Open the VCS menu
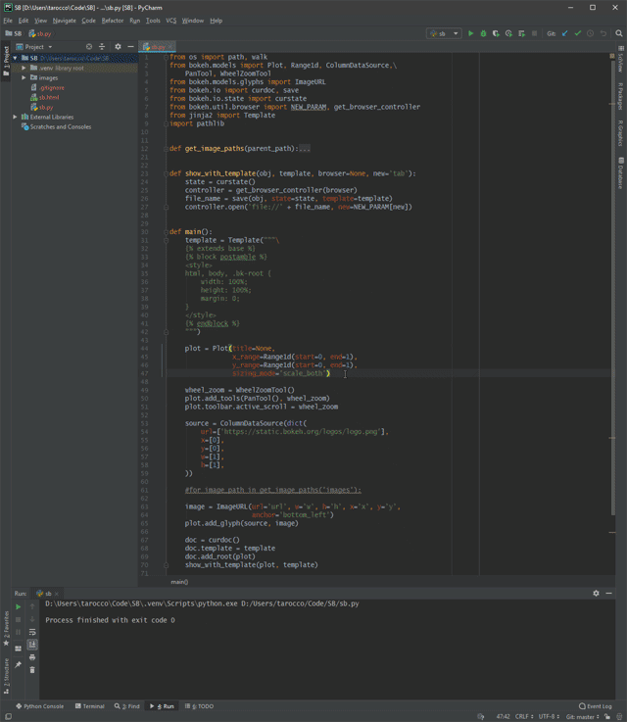Screen dimensions: 627x722 point(170,21)
